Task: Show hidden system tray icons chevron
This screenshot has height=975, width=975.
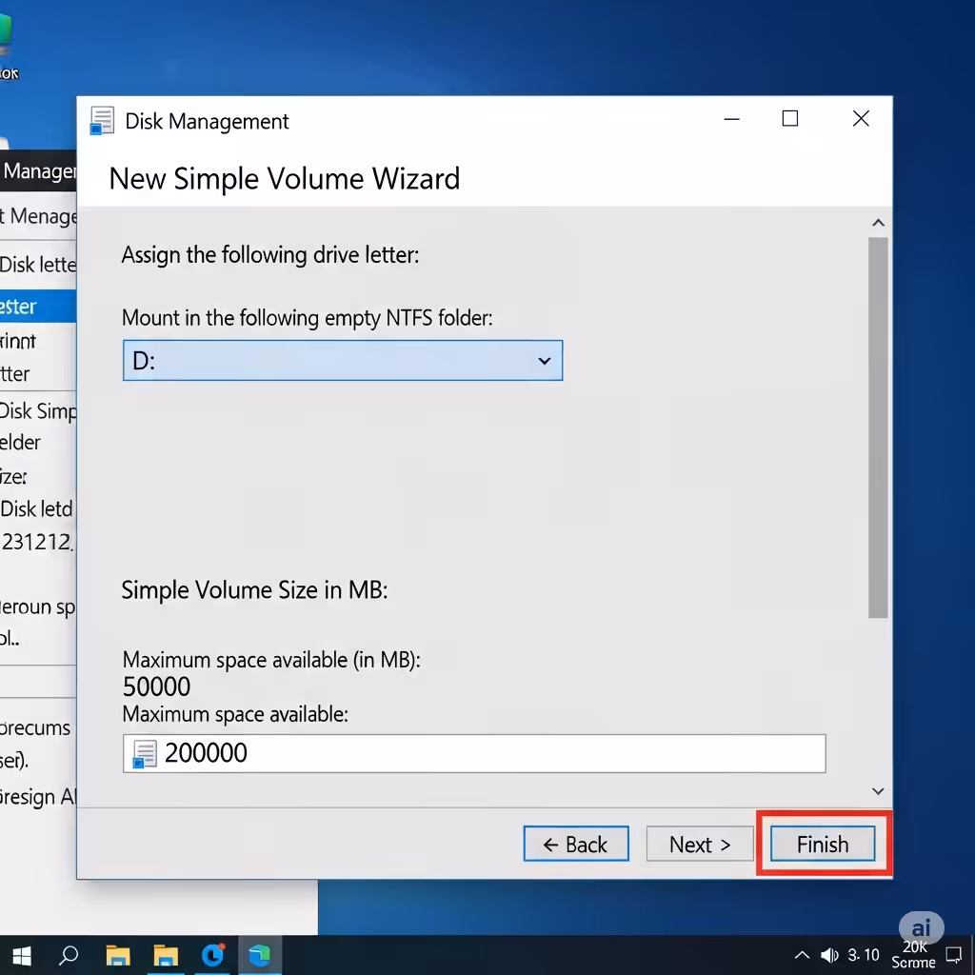Action: click(802, 954)
